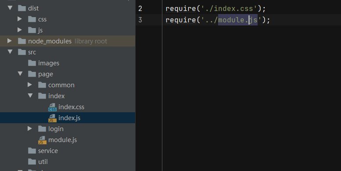Select the src folder label
The image size is (341, 171).
click(32, 52)
